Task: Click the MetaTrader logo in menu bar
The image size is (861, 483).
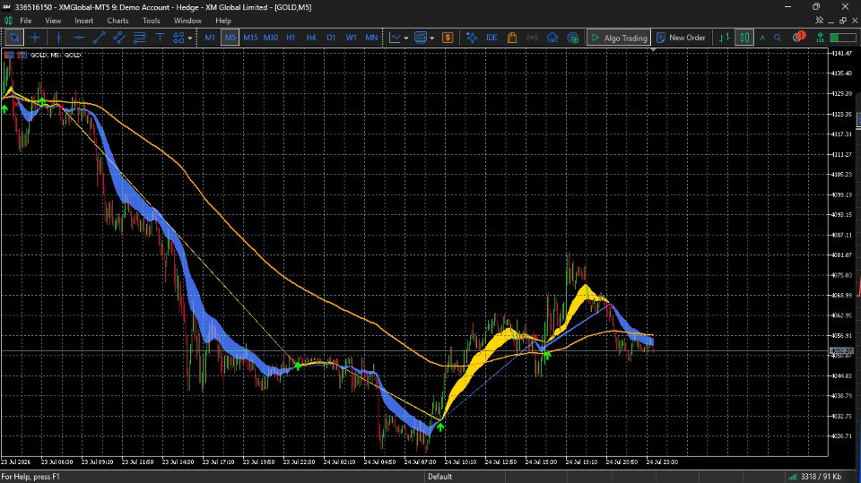Action: click(x=8, y=21)
